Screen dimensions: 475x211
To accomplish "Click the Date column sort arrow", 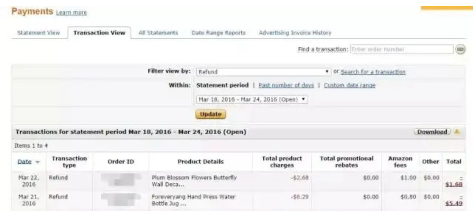I will pyautogui.click(x=37, y=162).
